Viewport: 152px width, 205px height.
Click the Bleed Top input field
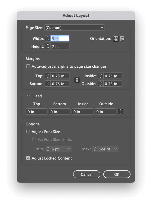tap(37, 111)
